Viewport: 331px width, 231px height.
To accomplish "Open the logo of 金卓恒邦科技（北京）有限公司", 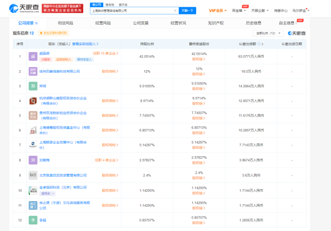I will [33, 191].
